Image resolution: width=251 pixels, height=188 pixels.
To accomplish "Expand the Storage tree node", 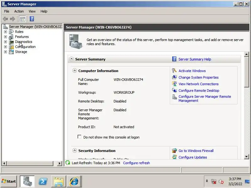I will [x=5, y=52].
